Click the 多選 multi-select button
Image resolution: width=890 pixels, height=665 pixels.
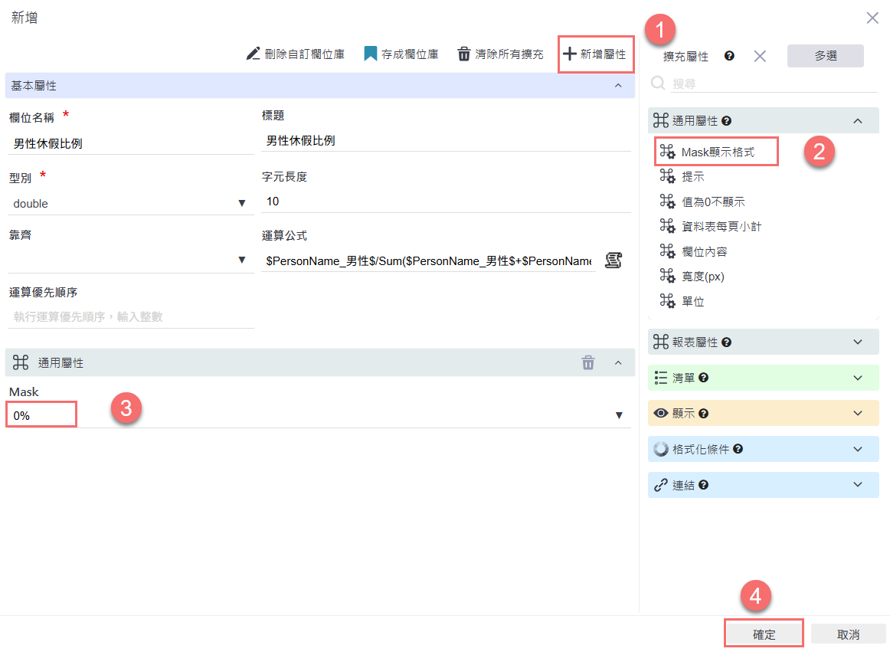tap(825, 56)
